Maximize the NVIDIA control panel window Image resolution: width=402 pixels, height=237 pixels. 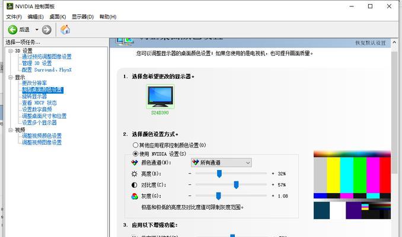pos(370,6)
